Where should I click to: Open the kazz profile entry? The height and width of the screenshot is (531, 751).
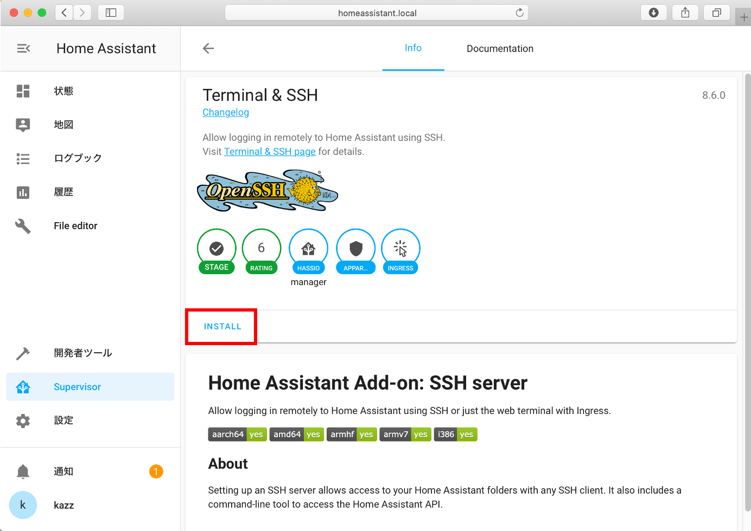pyautogui.click(x=90, y=505)
